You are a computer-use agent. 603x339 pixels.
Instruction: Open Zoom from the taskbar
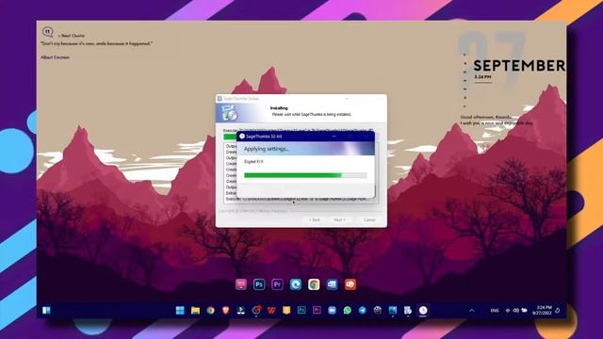point(332,310)
